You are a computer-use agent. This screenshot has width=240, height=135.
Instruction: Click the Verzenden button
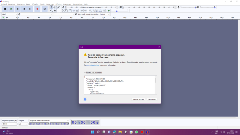(152, 99)
